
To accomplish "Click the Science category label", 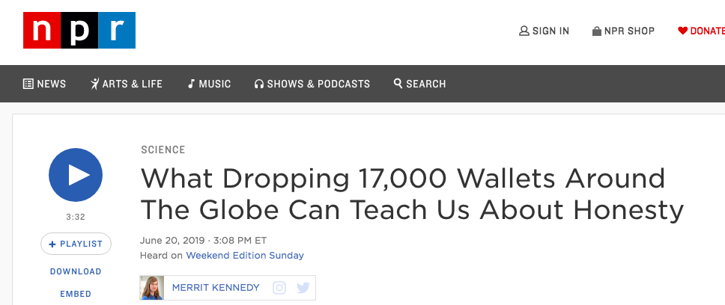I will click(x=163, y=150).
